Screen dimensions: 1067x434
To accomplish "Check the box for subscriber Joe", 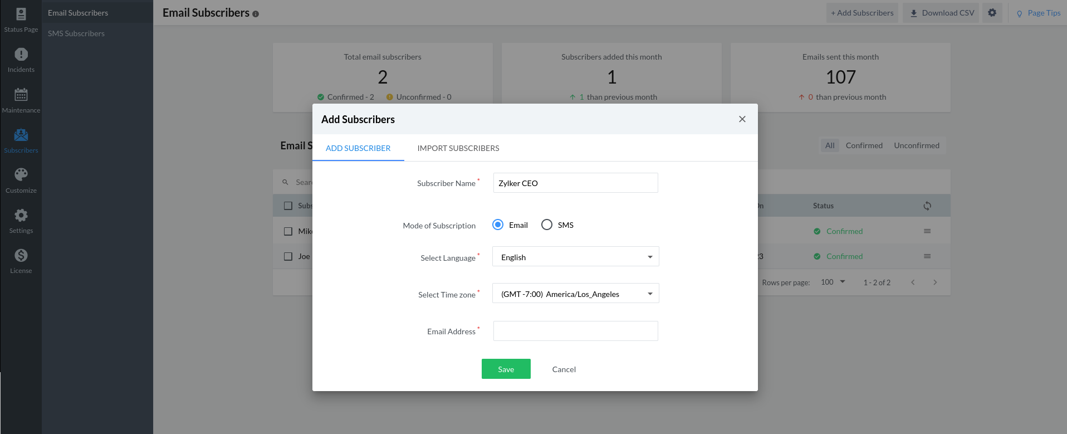I will (x=288, y=256).
